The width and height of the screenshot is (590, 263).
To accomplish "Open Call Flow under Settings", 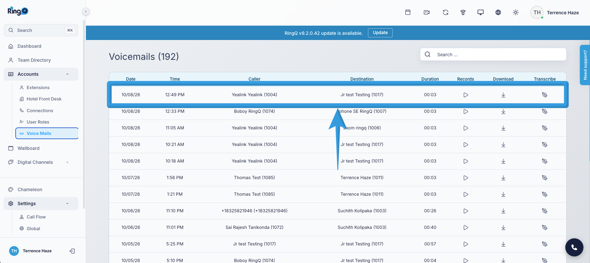I will coord(47,217).
